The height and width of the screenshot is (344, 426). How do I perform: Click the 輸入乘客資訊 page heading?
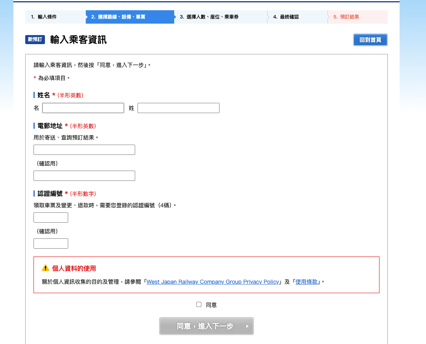coord(78,40)
